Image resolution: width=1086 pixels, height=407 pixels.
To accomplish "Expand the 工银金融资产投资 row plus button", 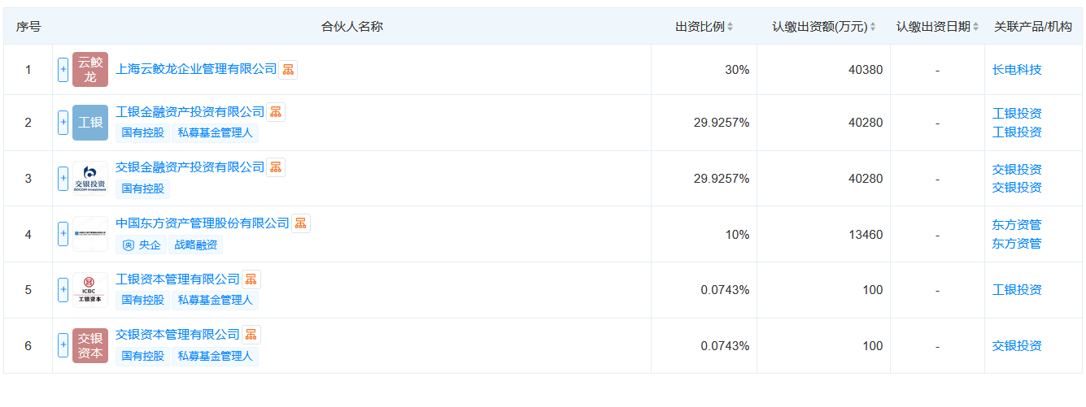I will [x=63, y=123].
